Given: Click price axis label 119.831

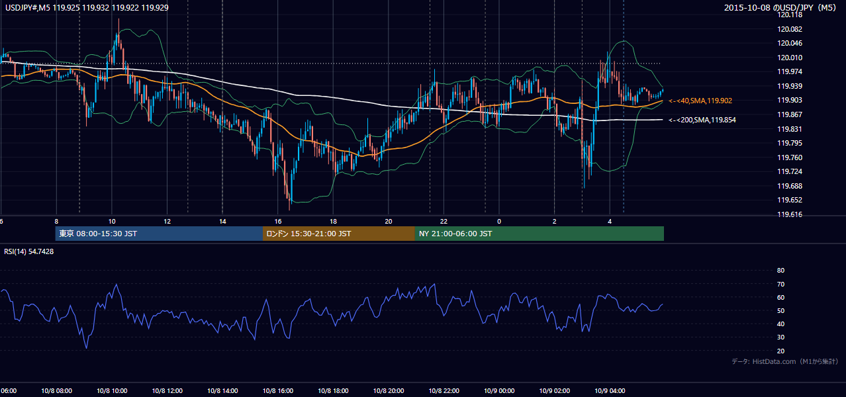Looking at the screenshot, I should pos(788,129).
